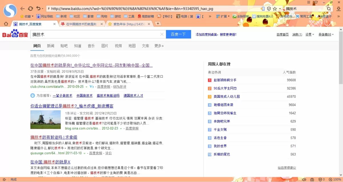Bookmark this page with the star icon

pos(275,9)
